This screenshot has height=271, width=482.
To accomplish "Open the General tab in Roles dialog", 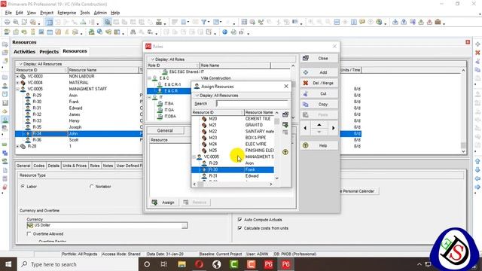I will (x=165, y=130).
